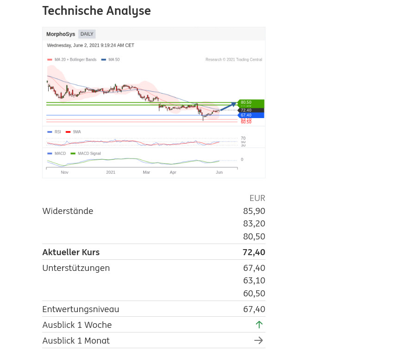
Task: Click the Widerstände 85,90 value
Action: tap(254, 211)
